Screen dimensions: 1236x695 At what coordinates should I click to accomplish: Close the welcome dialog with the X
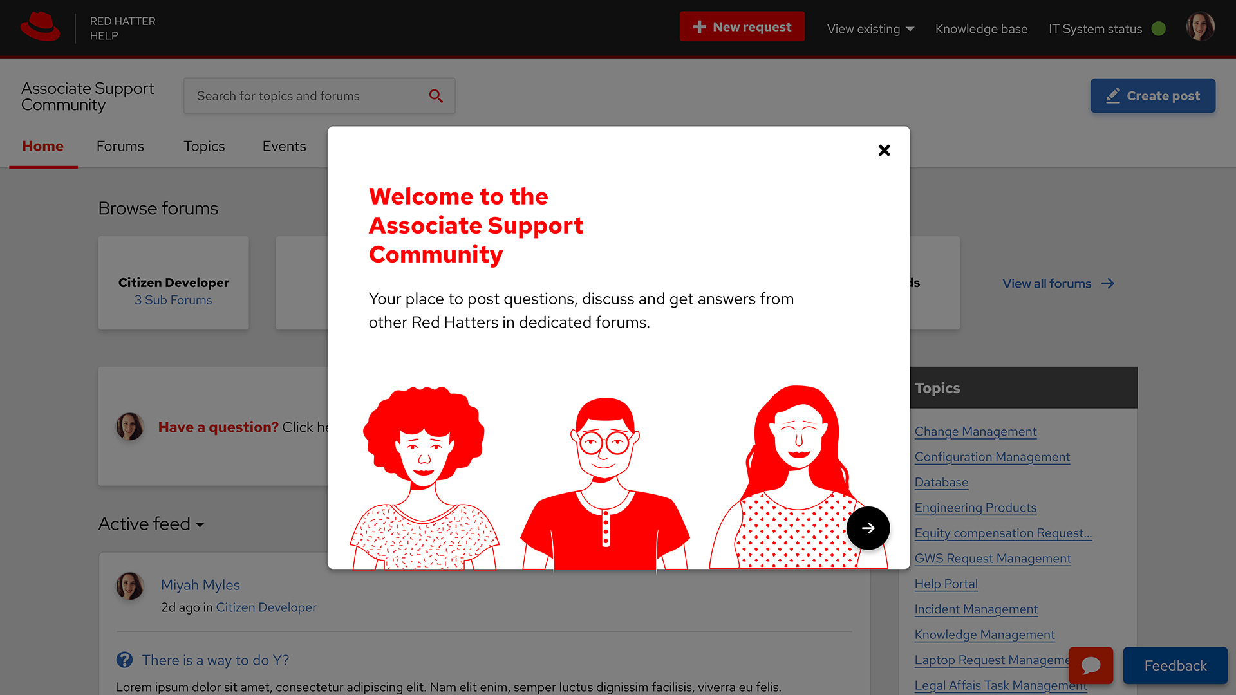[884, 150]
